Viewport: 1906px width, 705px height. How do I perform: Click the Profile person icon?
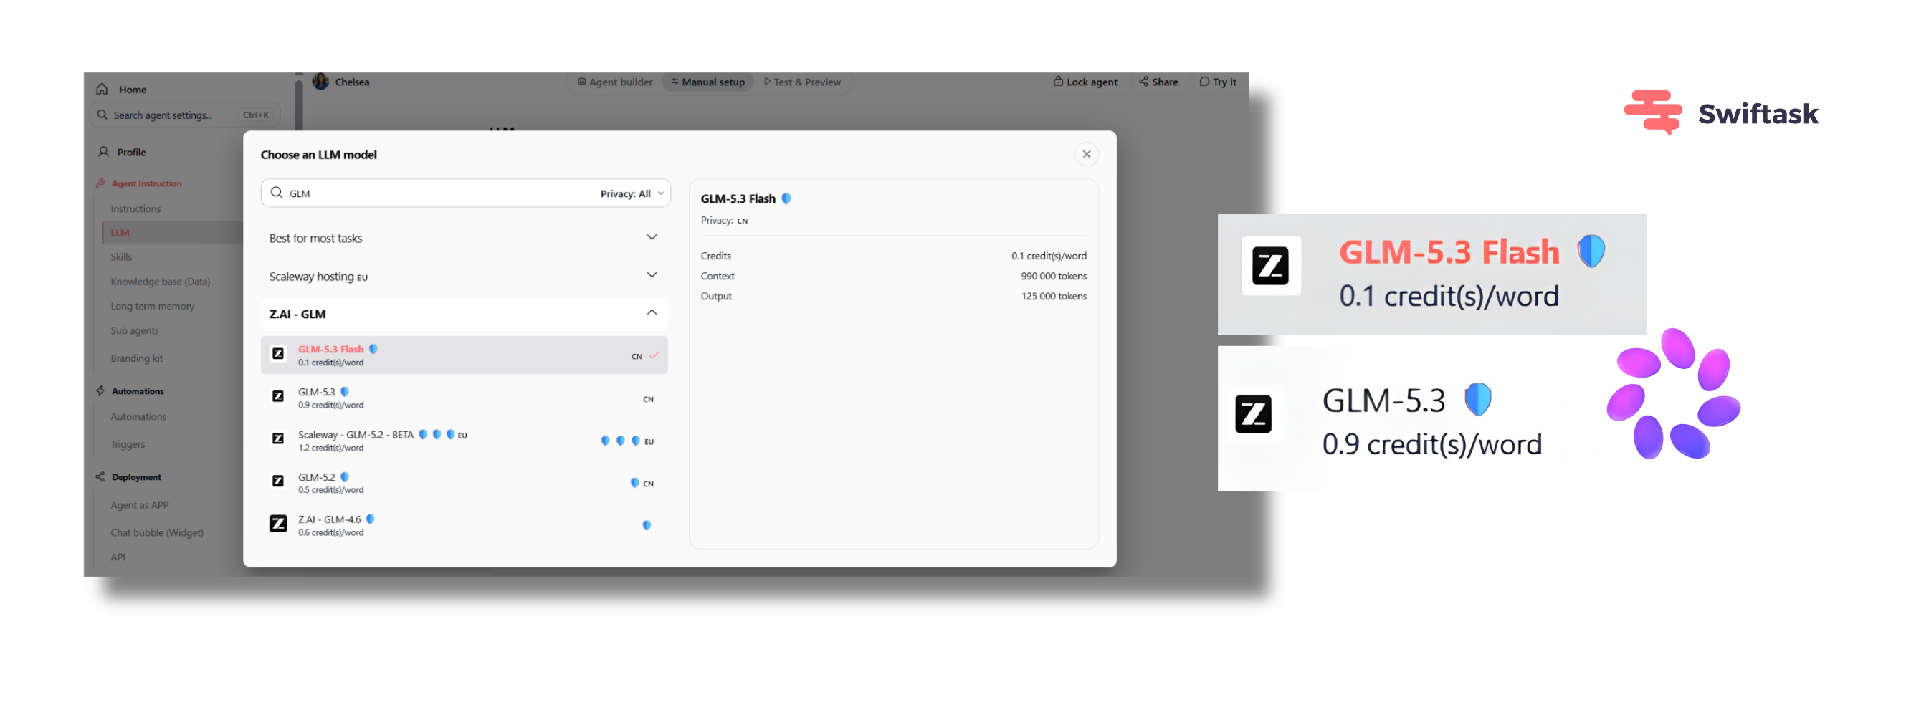[104, 152]
